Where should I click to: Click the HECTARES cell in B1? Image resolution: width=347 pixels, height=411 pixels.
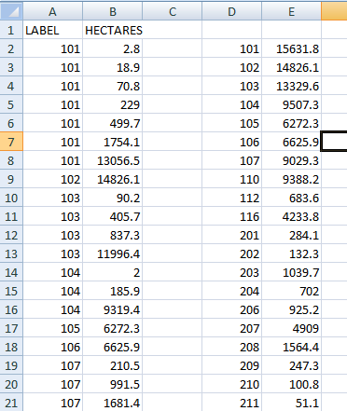pos(113,30)
